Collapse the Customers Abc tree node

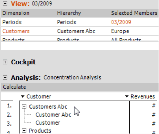tap(24, 106)
